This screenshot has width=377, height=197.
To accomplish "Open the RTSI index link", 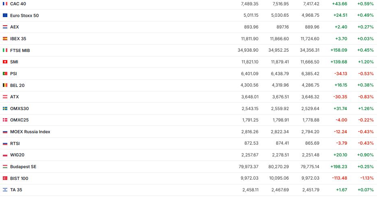I will (x=15, y=143).
